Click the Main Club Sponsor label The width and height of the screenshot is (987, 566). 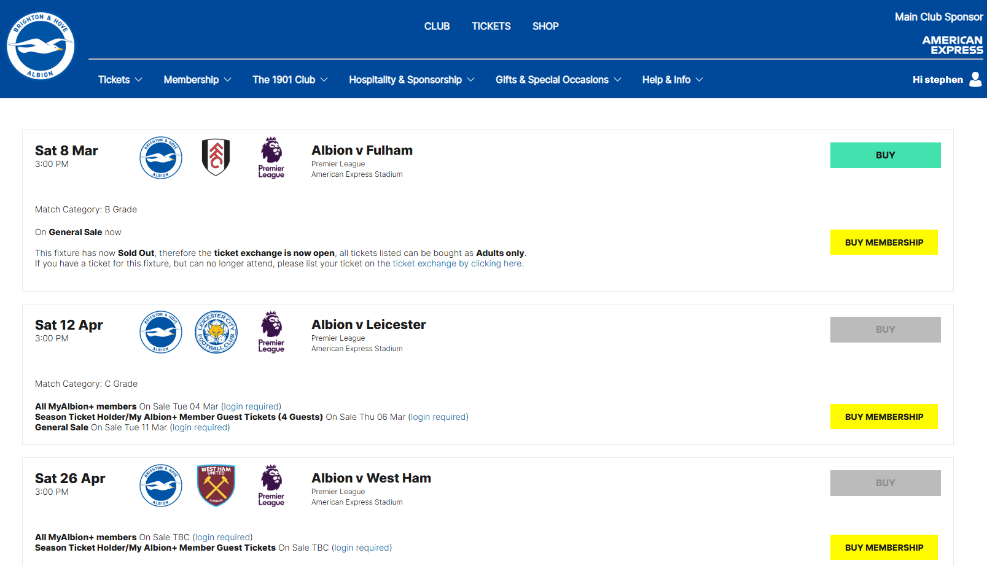(x=938, y=17)
